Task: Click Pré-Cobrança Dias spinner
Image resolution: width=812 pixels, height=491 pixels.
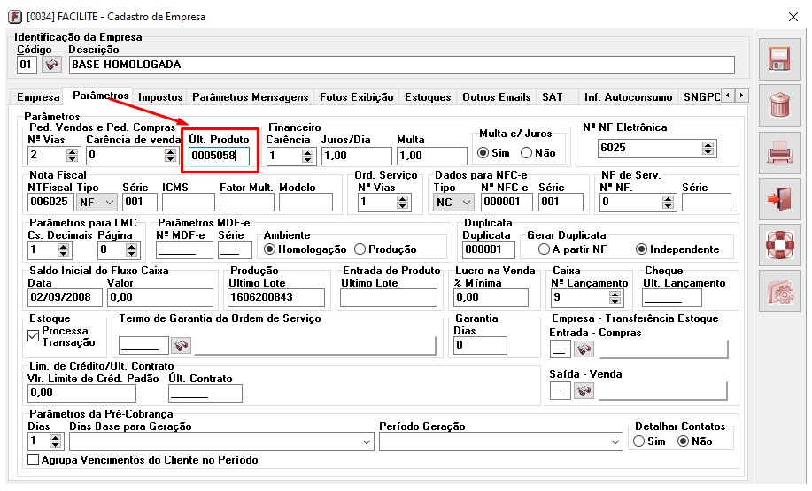Action: 55,441
